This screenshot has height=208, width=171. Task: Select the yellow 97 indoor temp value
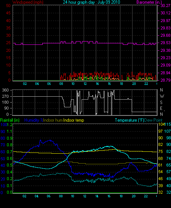point(160,131)
